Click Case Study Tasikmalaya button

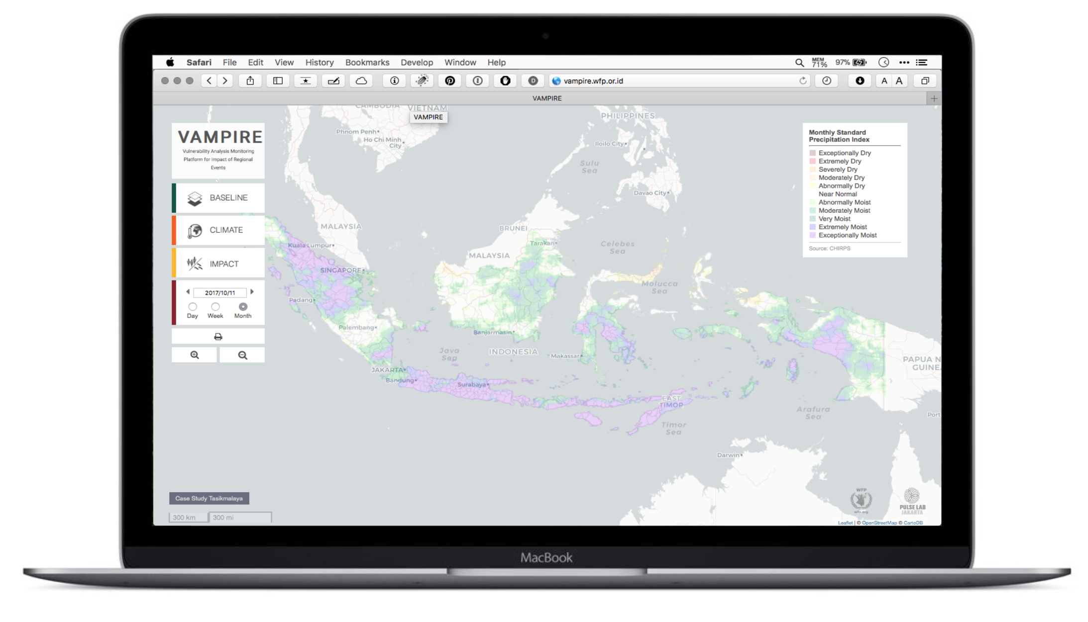pyautogui.click(x=209, y=498)
